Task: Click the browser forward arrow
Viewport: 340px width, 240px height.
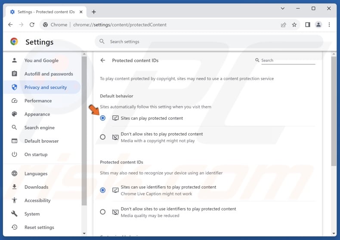Action: coord(21,25)
